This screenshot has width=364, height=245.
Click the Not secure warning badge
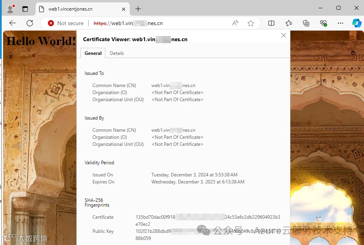click(x=66, y=23)
